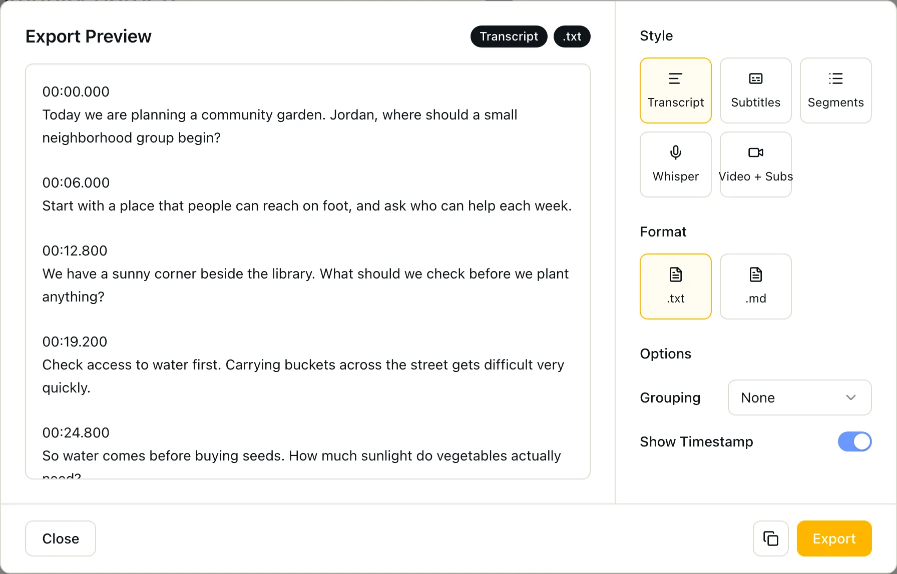Click the Export Preview title
This screenshot has width=897, height=574.
tap(88, 36)
